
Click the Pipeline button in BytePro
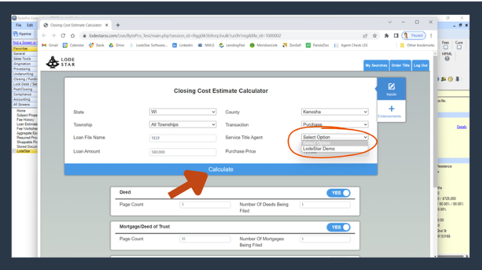[22, 34]
